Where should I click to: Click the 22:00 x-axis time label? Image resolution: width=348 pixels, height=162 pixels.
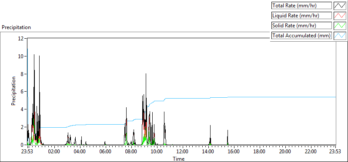click(311, 152)
